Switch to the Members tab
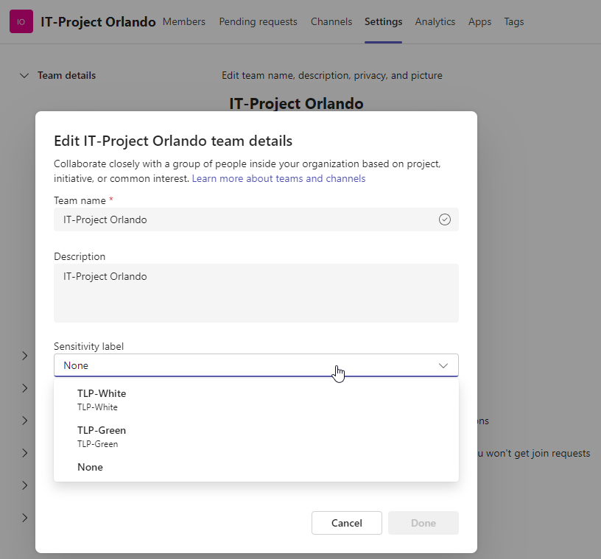Screen dimensions: 601x559 pyautogui.click(x=183, y=22)
